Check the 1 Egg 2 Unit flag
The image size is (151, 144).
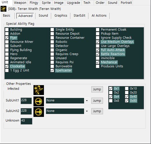click(7, 70)
